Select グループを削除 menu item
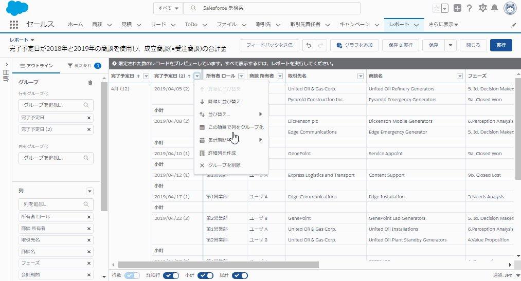 tap(231, 165)
